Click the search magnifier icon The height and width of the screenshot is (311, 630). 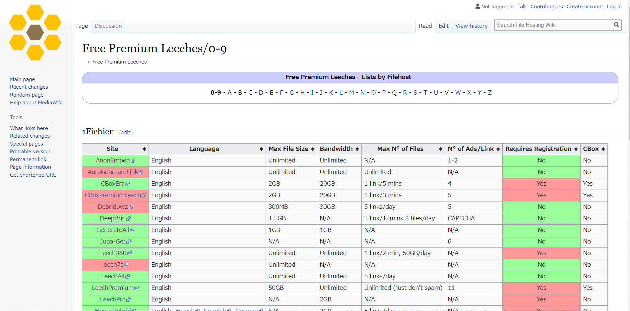click(x=616, y=25)
